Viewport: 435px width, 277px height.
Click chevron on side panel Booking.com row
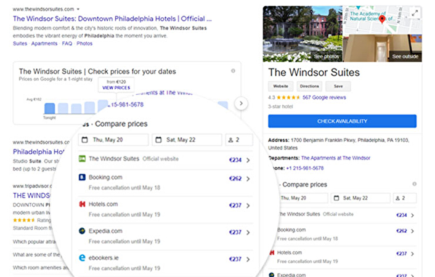pyautogui.click(x=413, y=231)
